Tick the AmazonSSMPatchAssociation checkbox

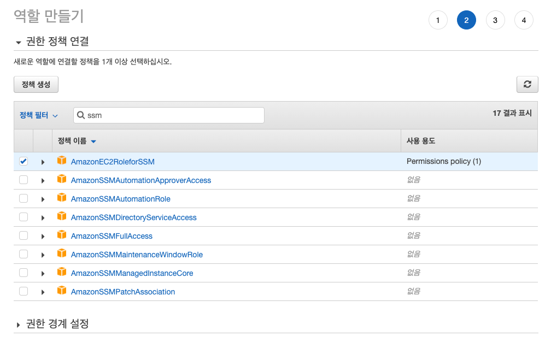coord(24,292)
